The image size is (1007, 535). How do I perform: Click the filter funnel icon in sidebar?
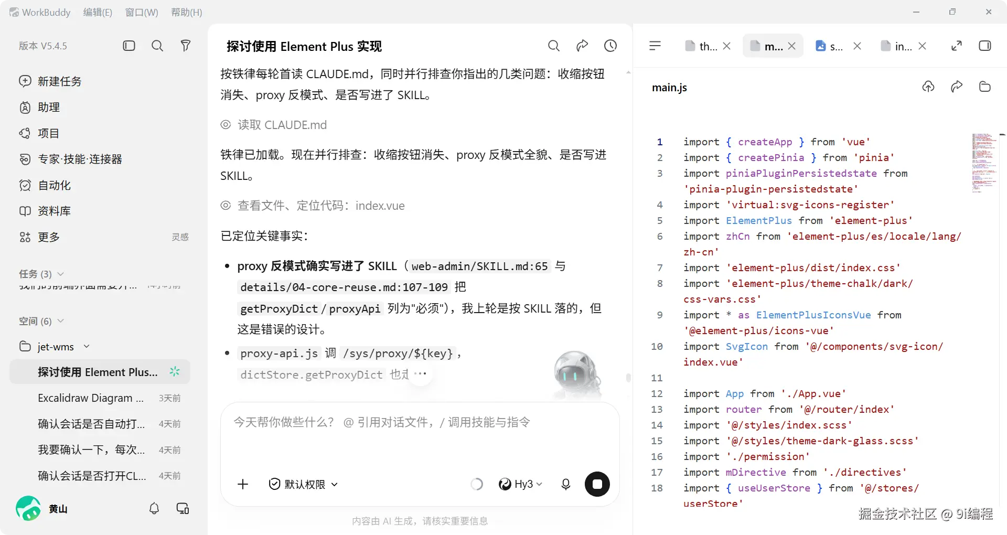(186, 46)
